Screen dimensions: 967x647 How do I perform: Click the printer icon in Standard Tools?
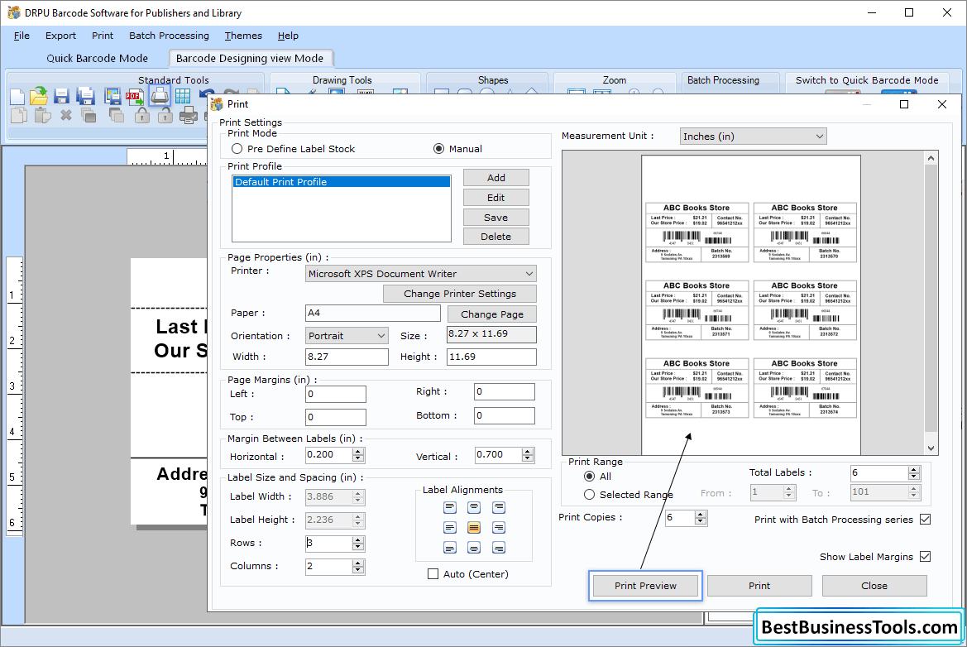[x=159, y=96]
